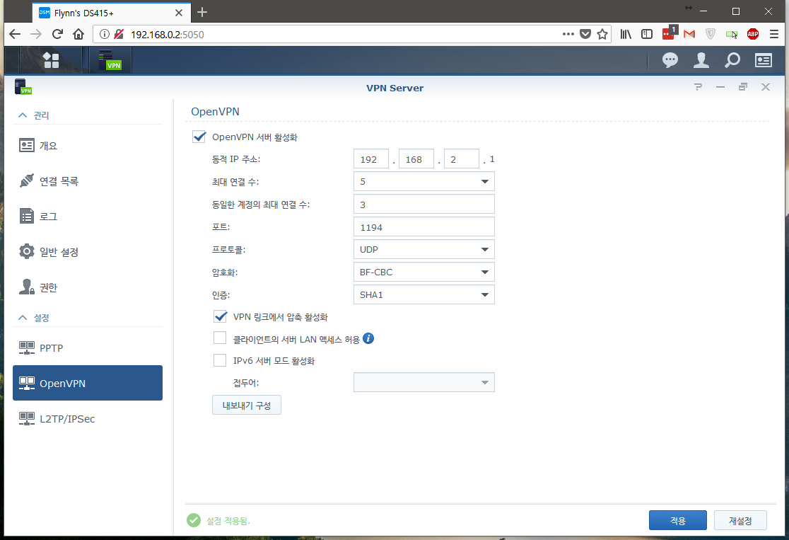
Task: Open 접두어 prefix dropdown
Action: pos(424,382)
